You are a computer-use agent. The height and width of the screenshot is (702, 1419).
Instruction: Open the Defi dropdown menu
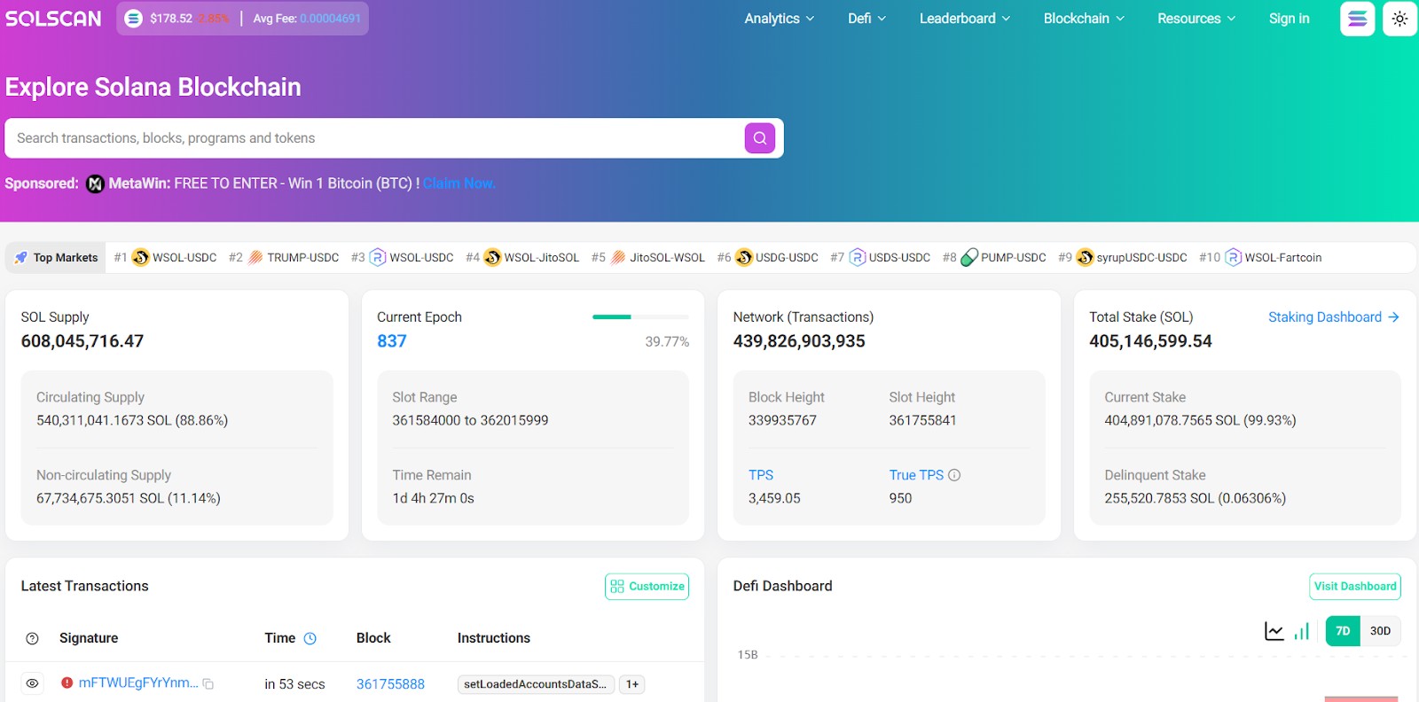pyautogui.click(x=867, y=19)
